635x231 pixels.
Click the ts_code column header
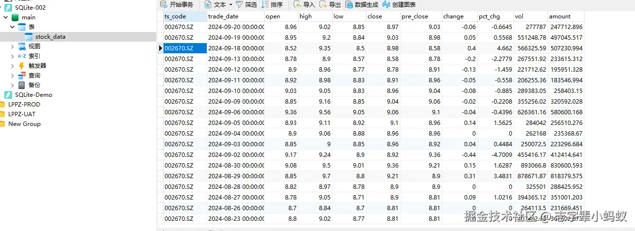185,16
